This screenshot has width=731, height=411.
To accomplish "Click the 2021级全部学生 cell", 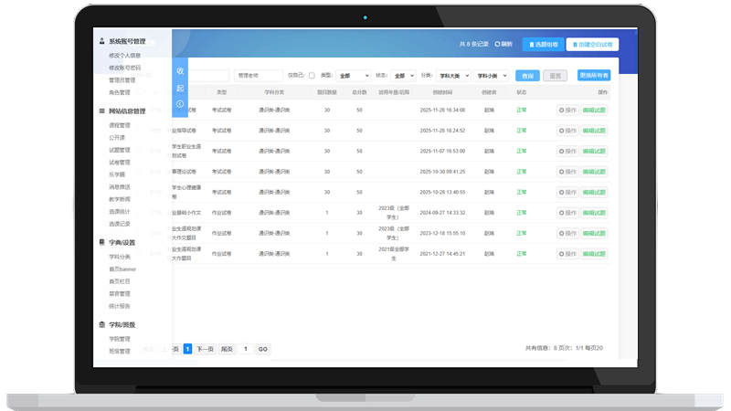I will click(394, 254).
